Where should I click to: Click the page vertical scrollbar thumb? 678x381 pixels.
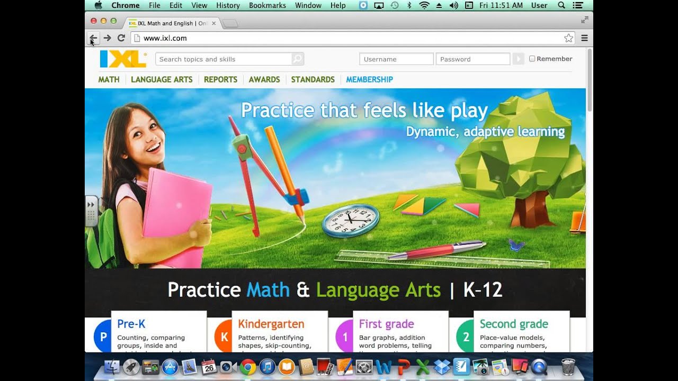pyautogui.click(x=590, y=79)
